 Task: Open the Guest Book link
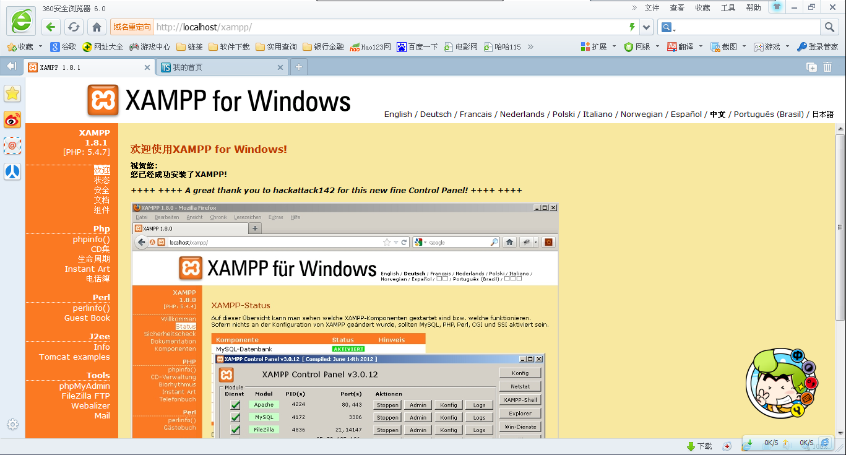click(87, 318)
